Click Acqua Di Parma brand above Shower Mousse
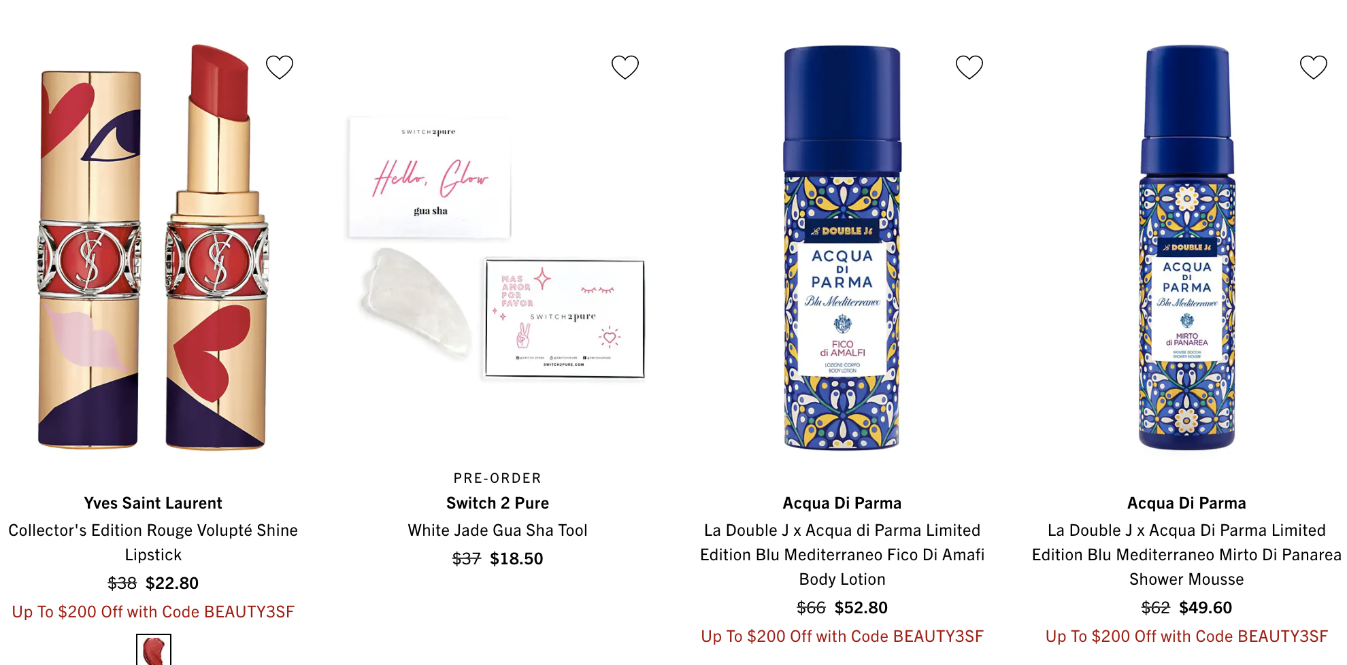 (1186, 503)
